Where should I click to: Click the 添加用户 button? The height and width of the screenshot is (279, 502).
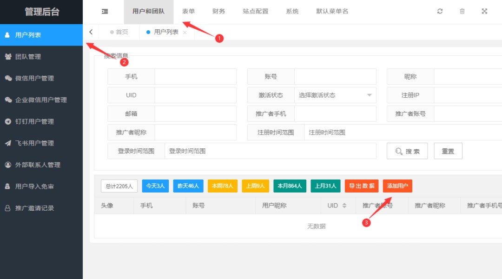(x=397, y=186)
